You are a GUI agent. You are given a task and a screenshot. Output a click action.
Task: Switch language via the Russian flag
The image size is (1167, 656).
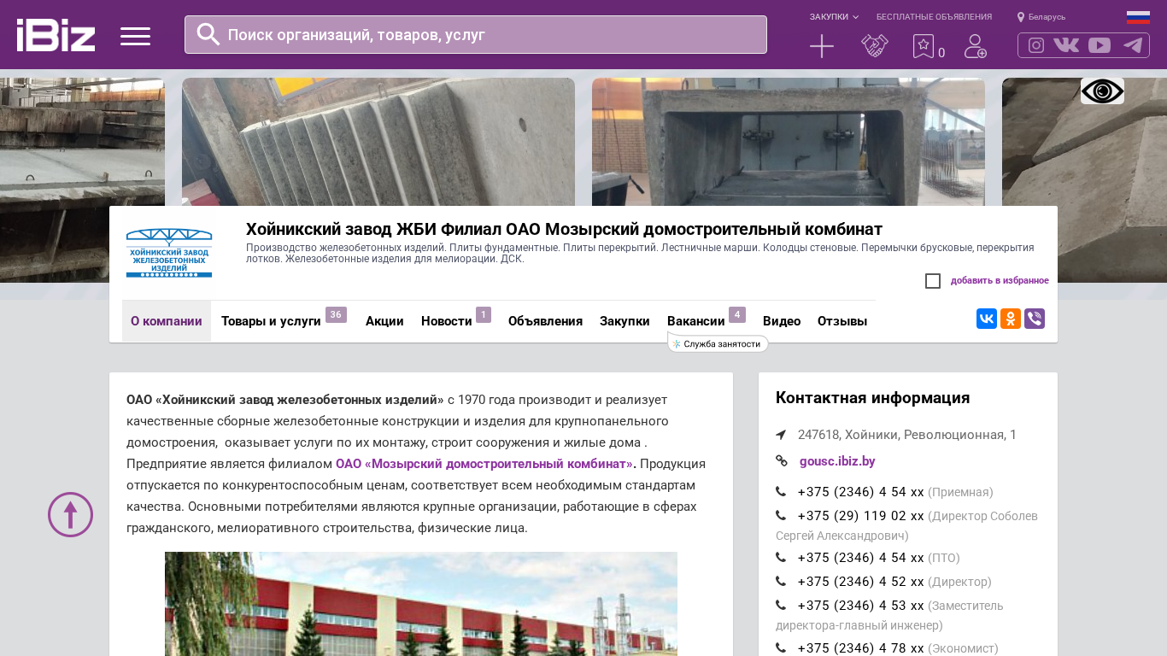(1138, 17)
